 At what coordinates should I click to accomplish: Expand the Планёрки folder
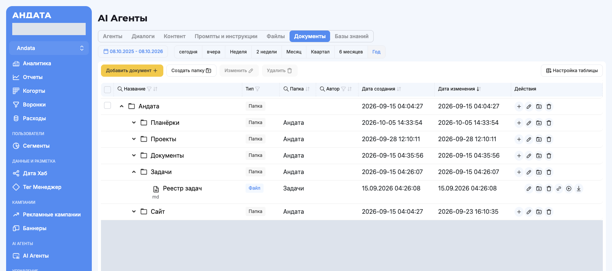pyautogui.click(x=134, y=123)
